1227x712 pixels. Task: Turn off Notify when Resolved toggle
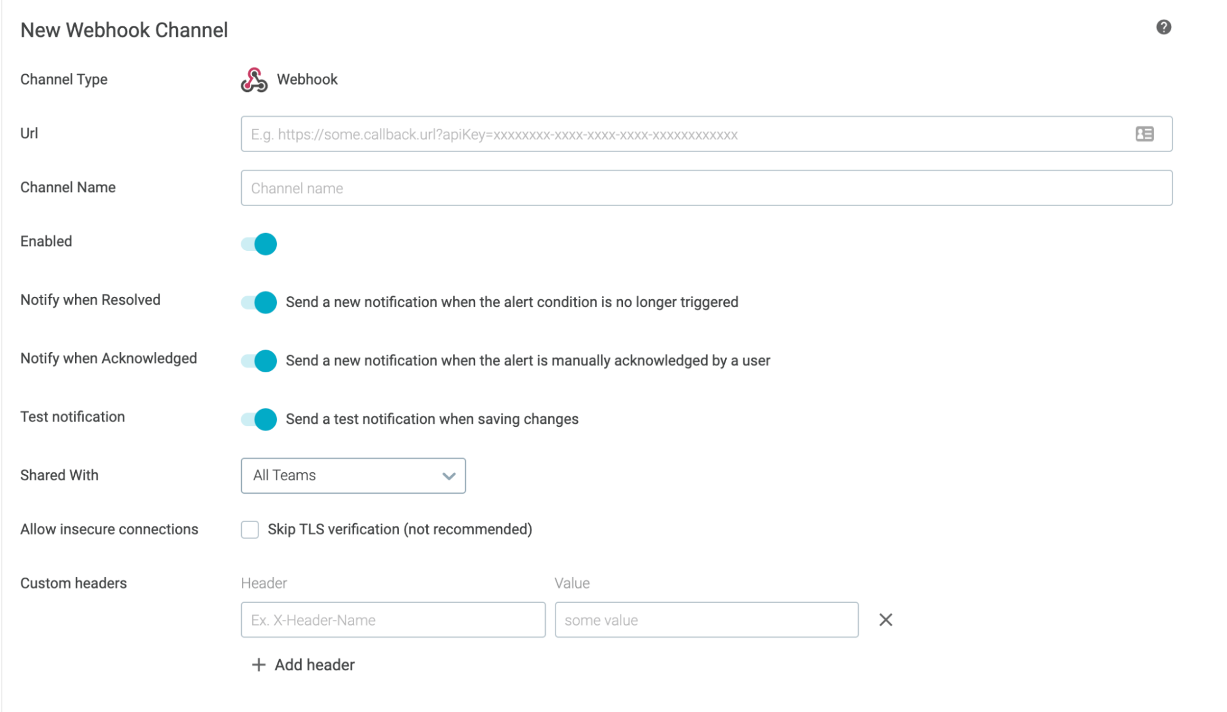pos(259,302)
